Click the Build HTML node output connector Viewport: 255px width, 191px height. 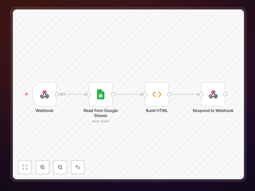(169, 94)
